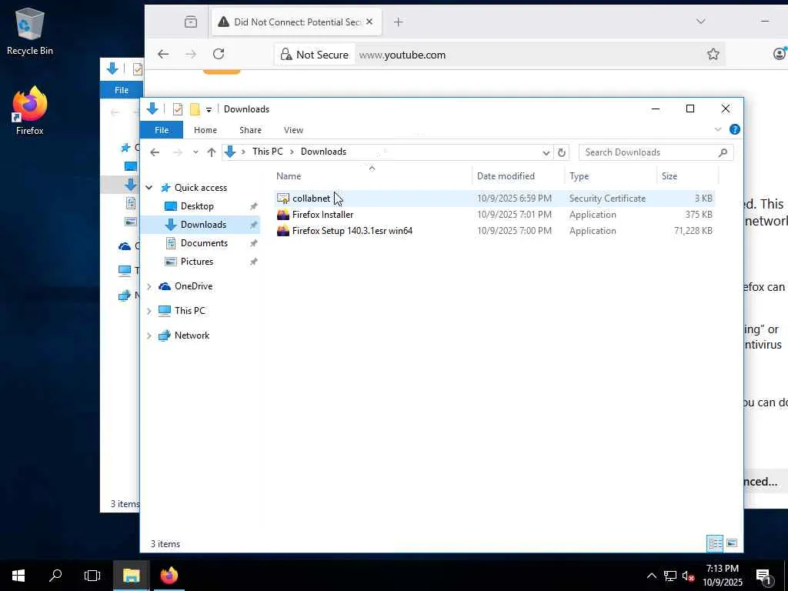Switch to large icons view layout

pos(732,543)
